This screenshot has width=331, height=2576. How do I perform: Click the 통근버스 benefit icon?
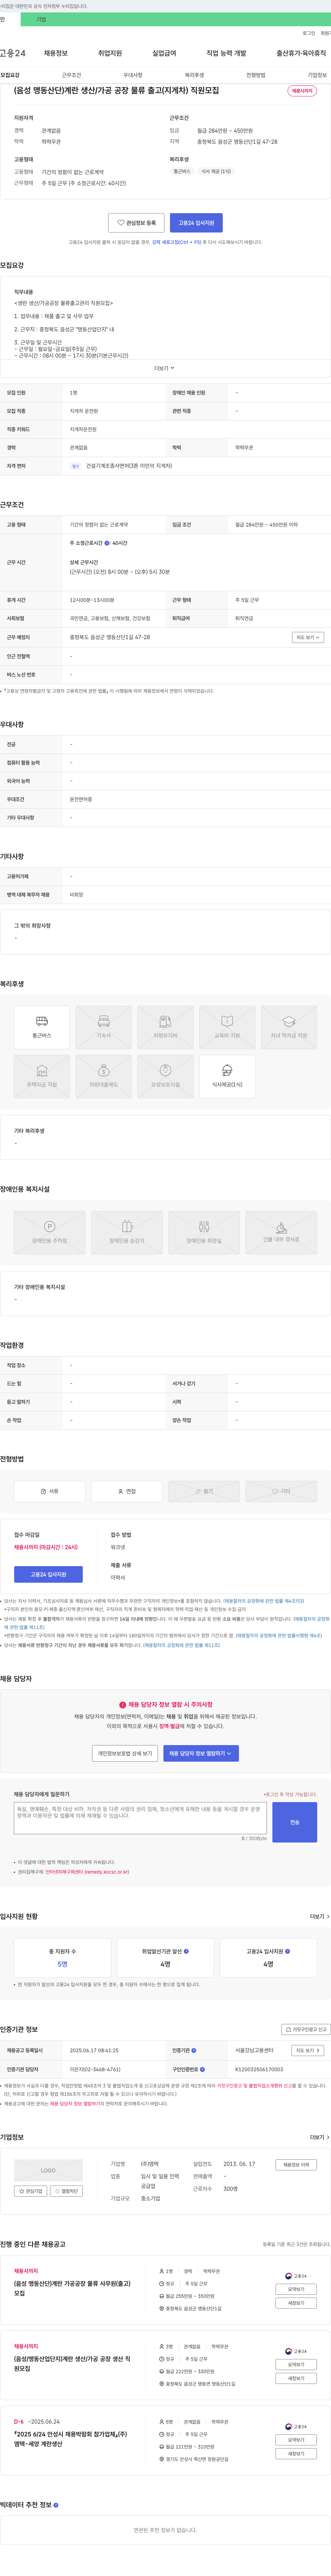click(x=42, y=1027)
